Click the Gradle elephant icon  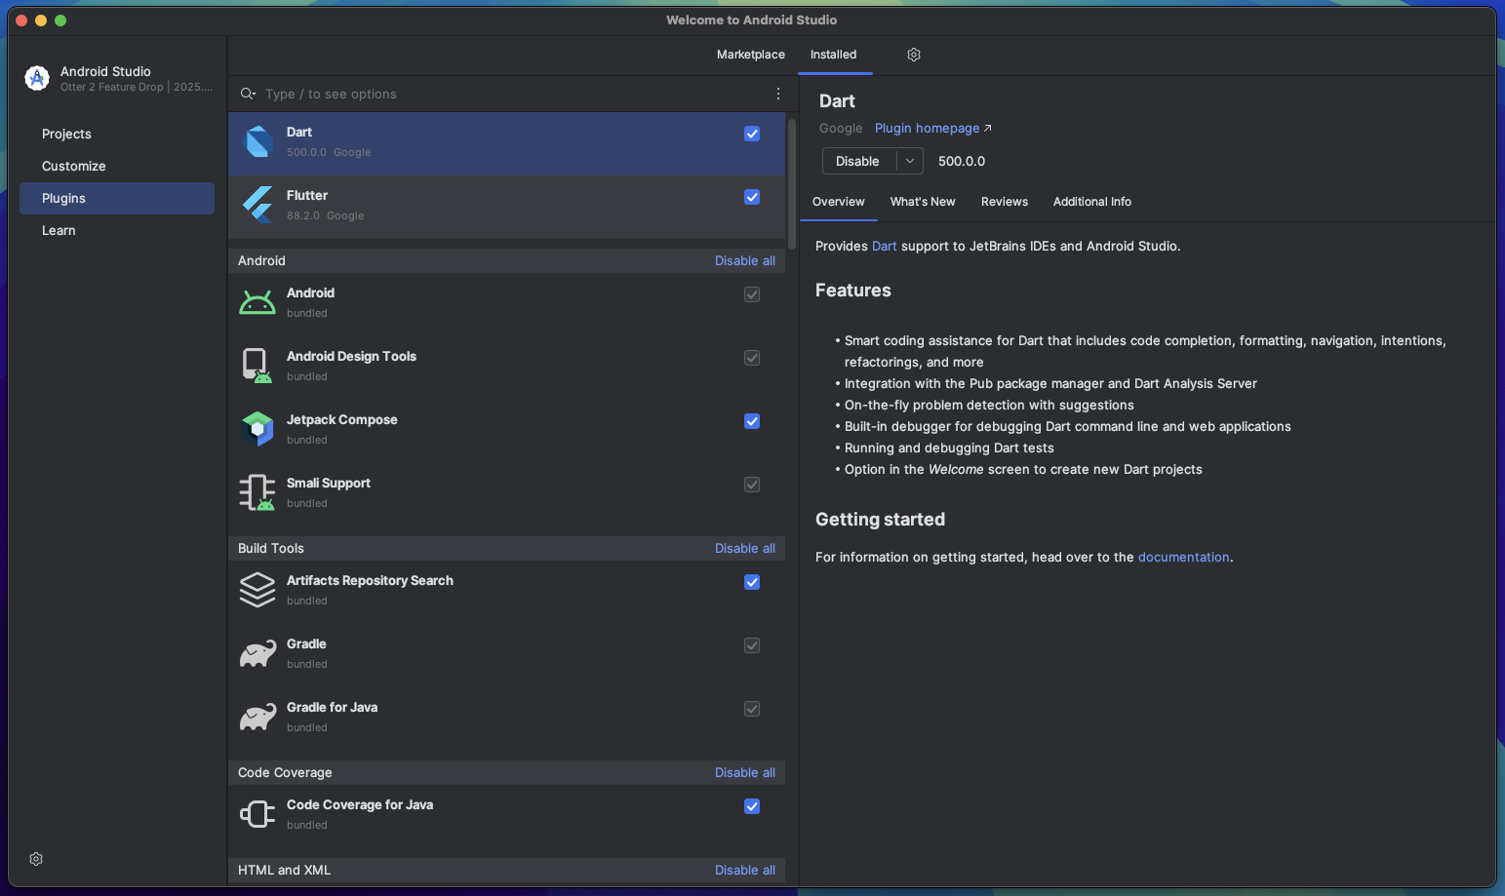click(257, 653)
